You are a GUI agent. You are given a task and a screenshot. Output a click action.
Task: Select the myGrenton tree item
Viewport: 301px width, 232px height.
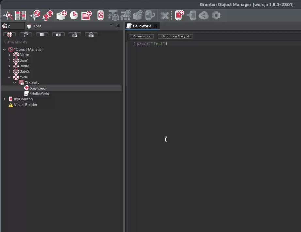pos(23,99)
